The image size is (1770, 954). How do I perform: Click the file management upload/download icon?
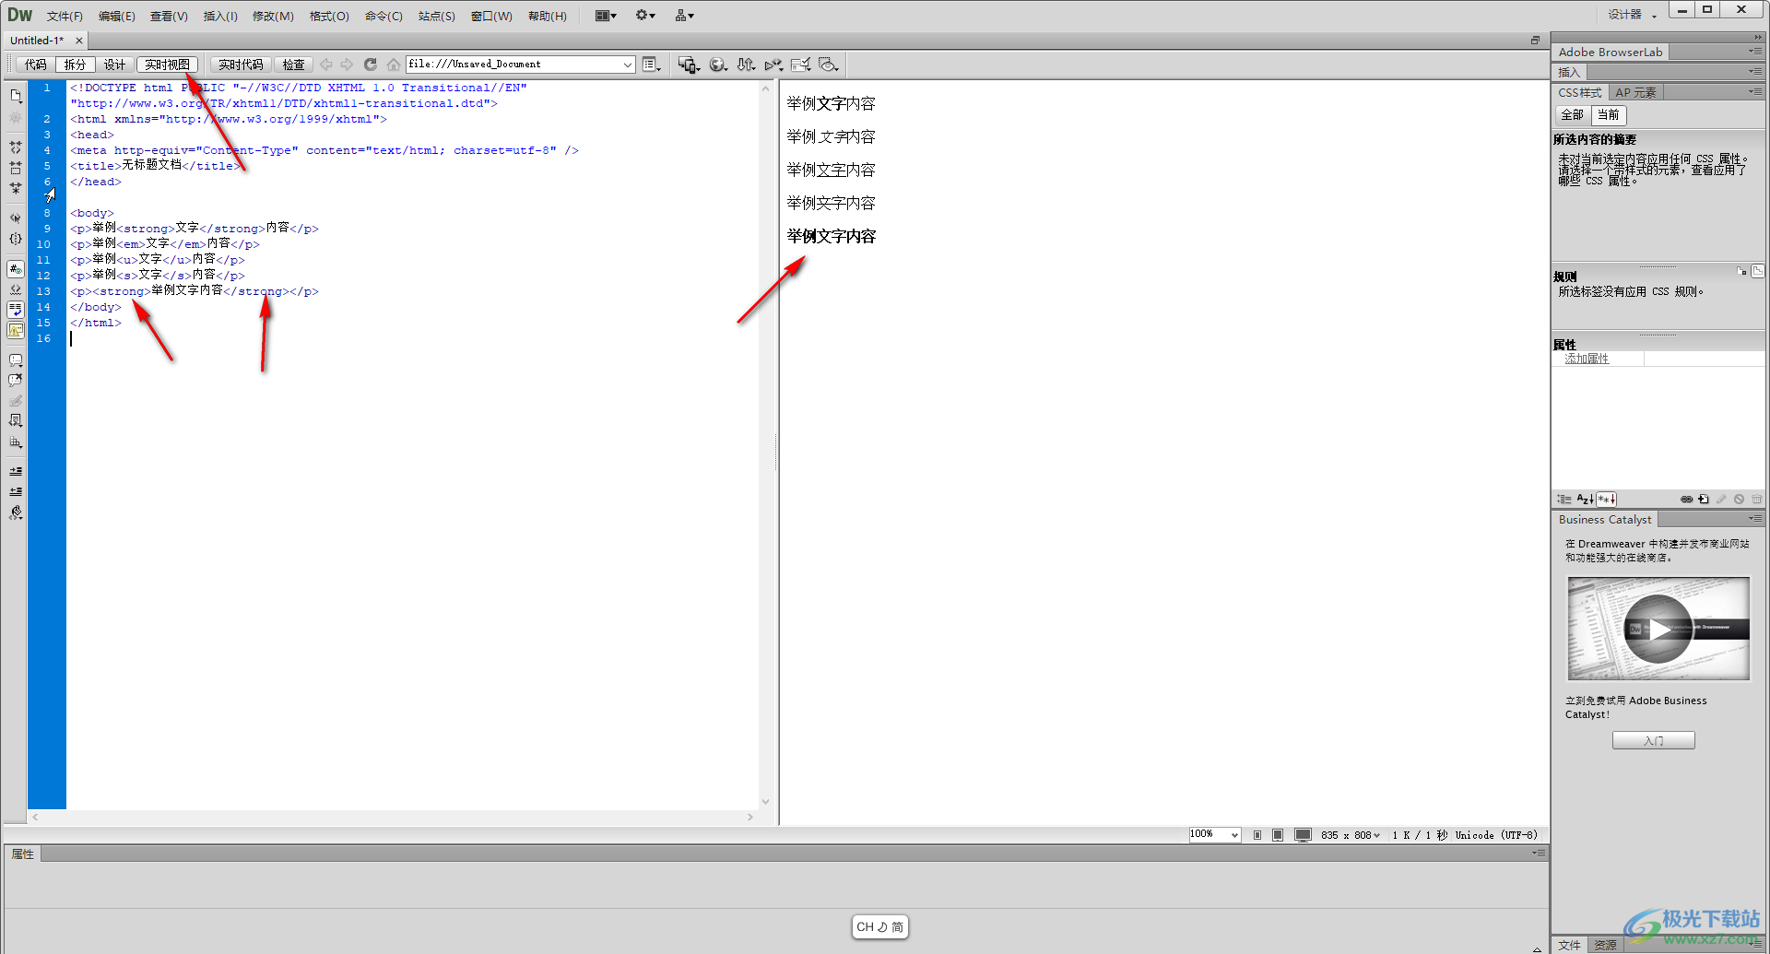(x=746, y=65)
